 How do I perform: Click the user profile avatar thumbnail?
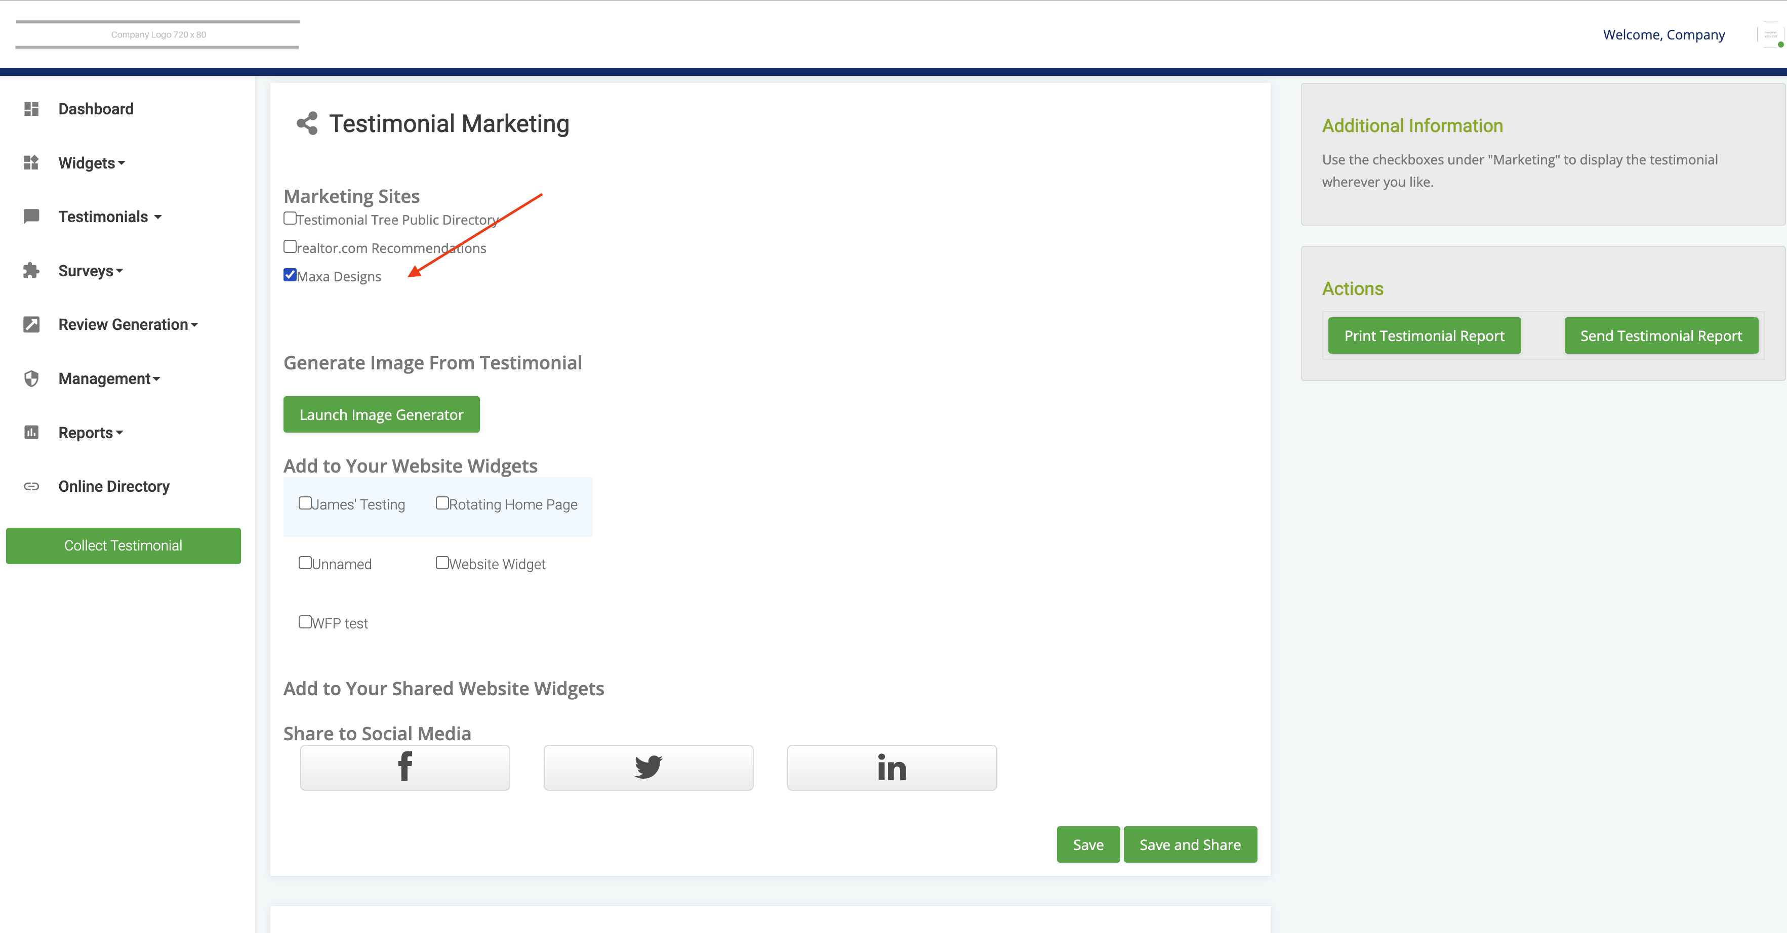1771,34
